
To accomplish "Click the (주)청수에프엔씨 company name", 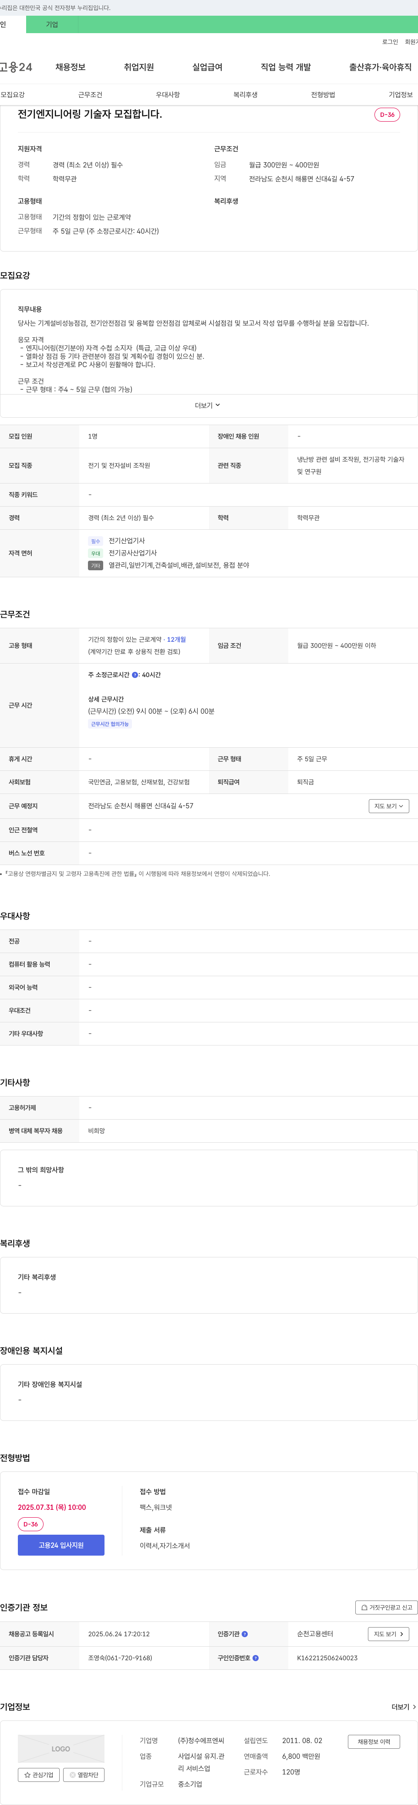I will (x=201, y=1741).
